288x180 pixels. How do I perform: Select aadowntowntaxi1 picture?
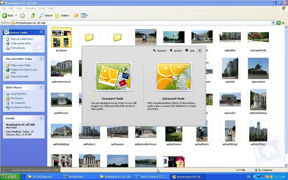click(x=61, y=68)
